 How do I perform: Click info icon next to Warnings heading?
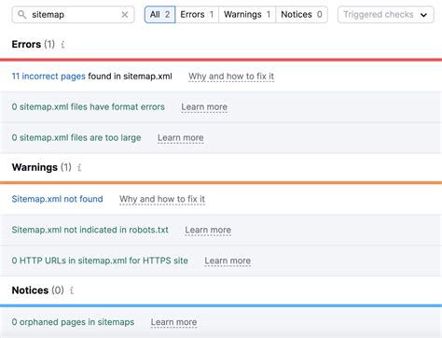79,167
